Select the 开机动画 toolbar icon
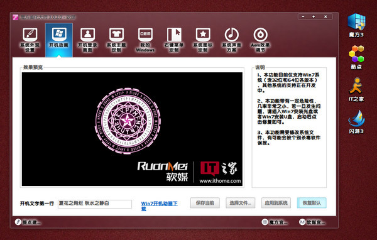Image resolution: width=377 pixels, height=240 pixels. click(59, 40)
